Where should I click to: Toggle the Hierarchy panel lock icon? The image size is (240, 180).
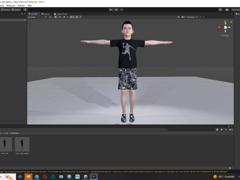point(21,14)
